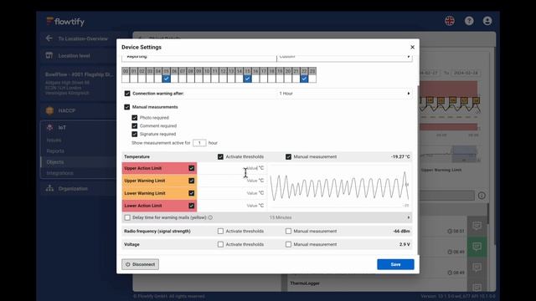This screenshot has width=536, height=301.
Task: Click the Lower Action Limit value field
Action: point(231,206)
